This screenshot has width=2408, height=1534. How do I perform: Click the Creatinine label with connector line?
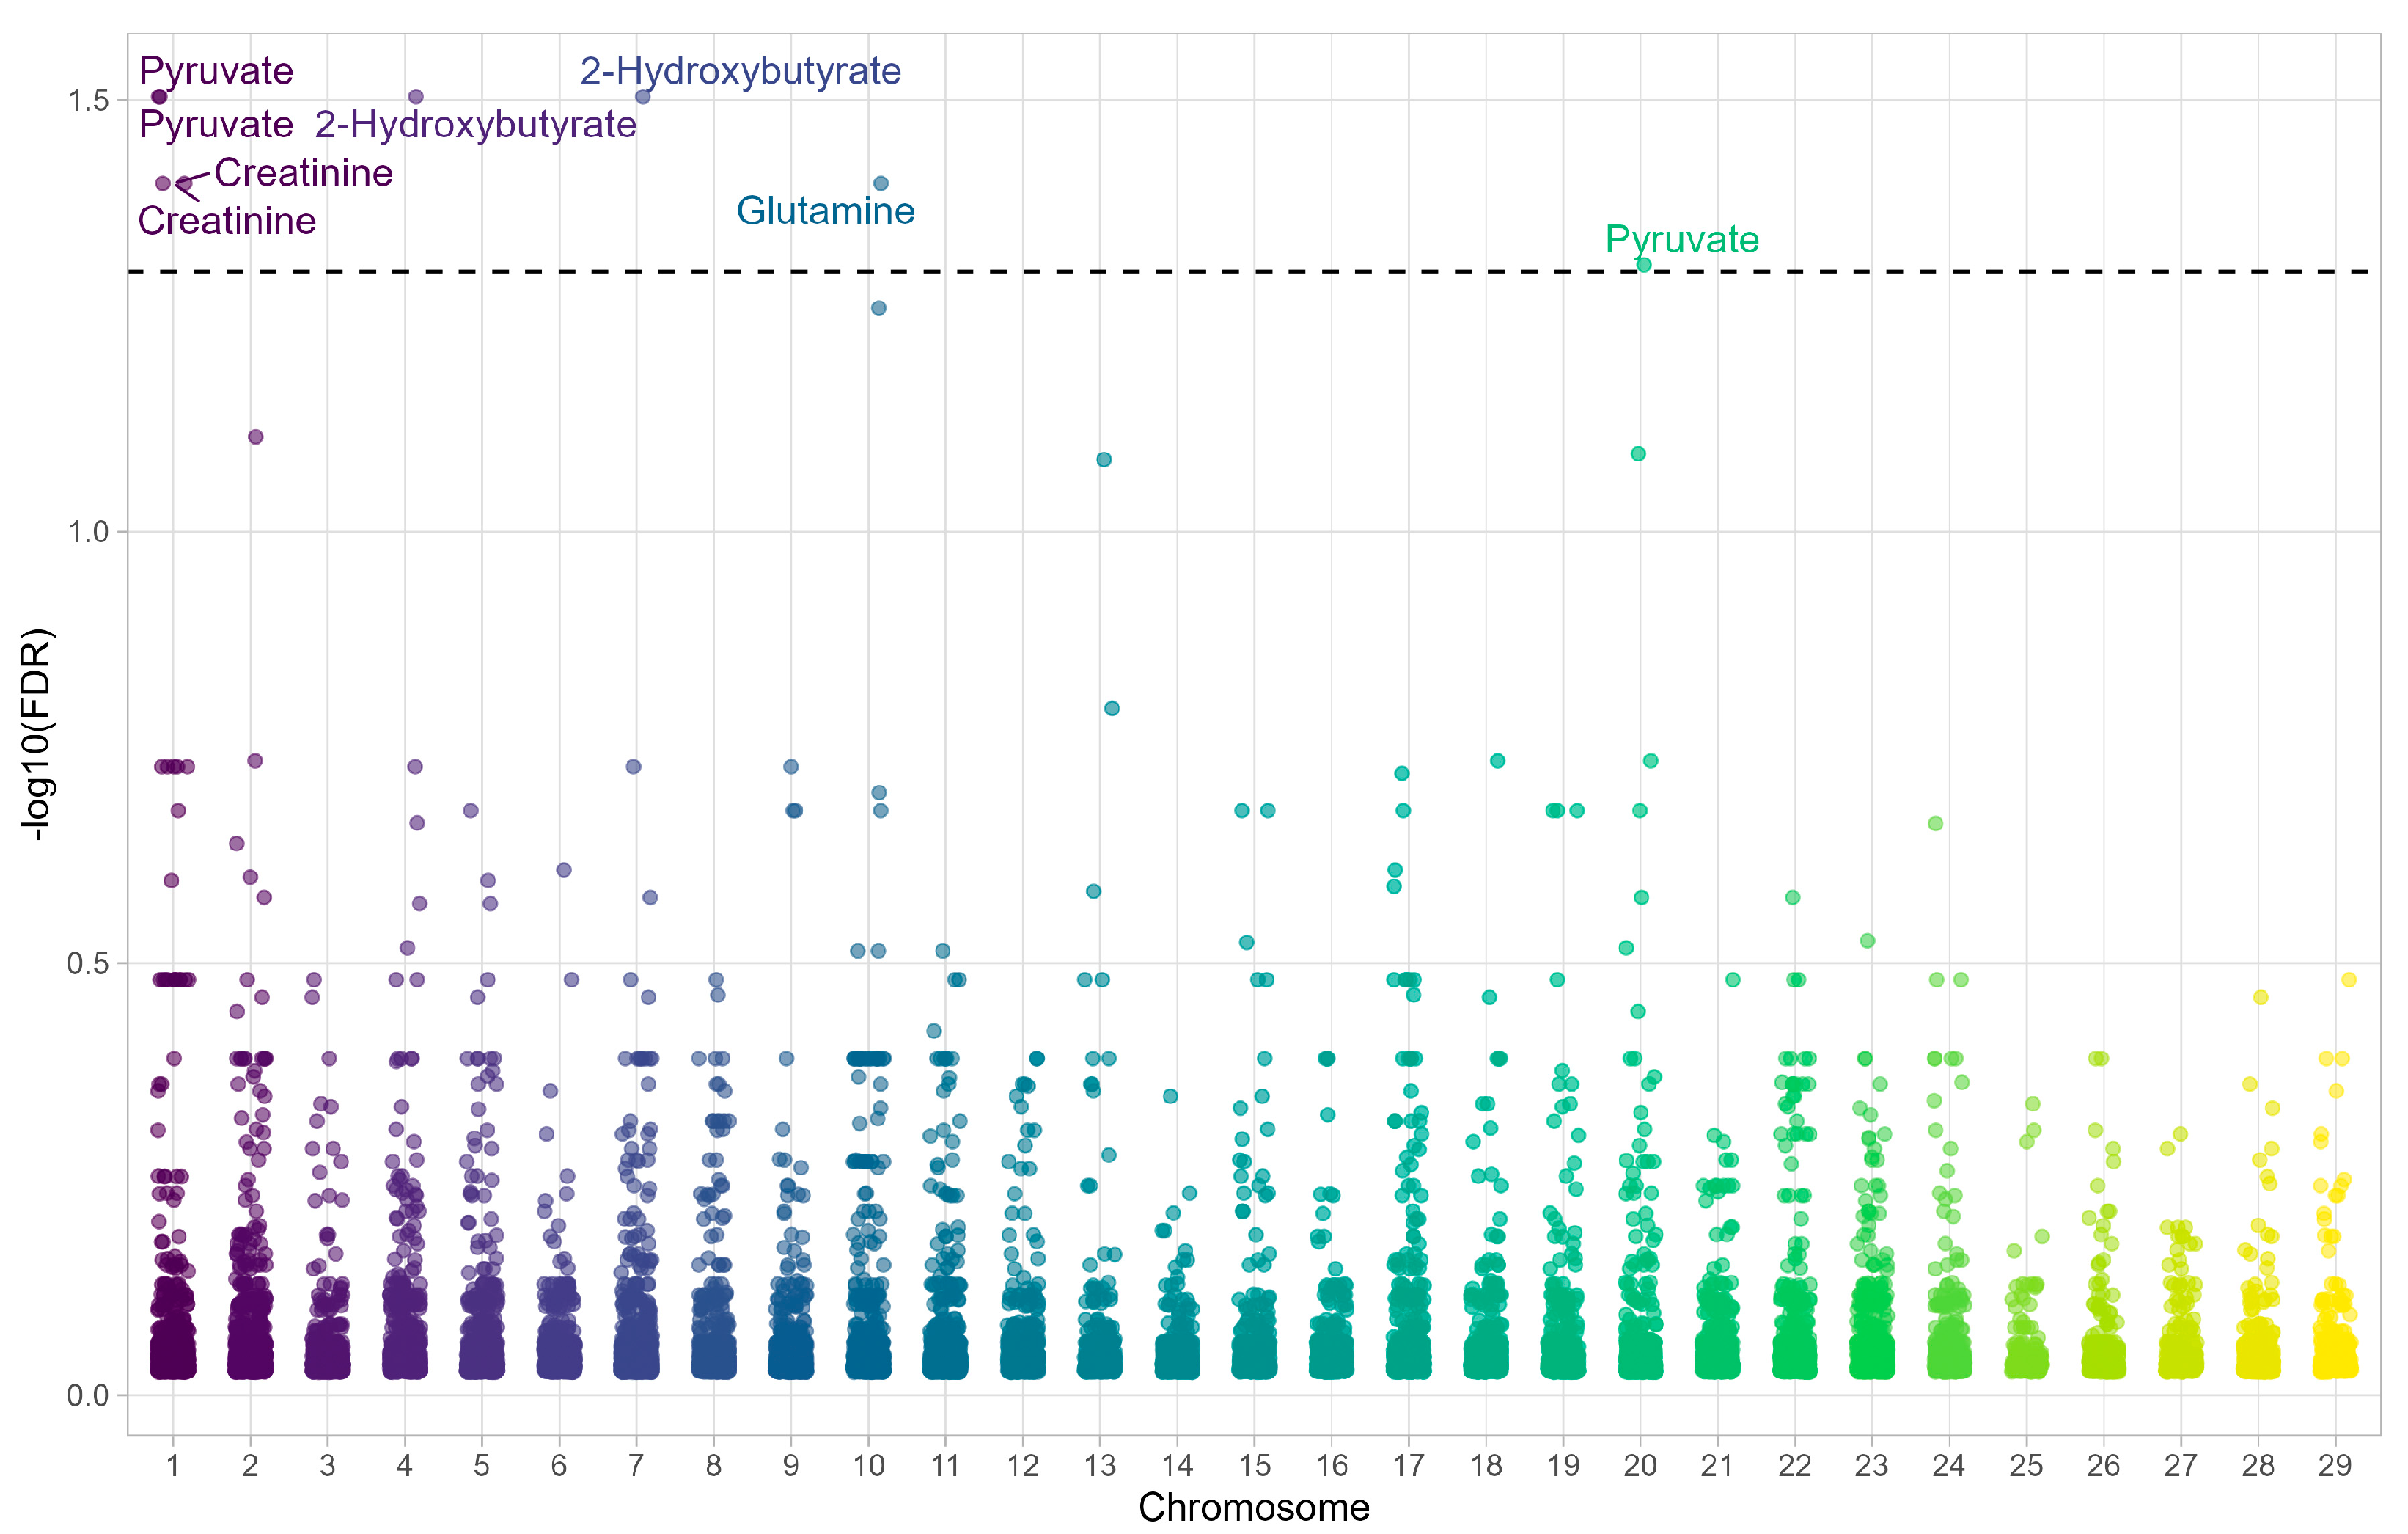tap(303, 173)
